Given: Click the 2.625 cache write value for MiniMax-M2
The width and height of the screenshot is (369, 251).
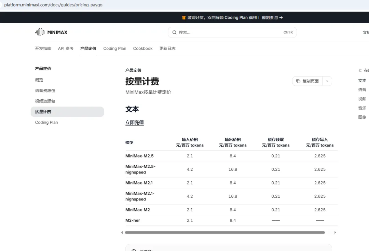Looking at the screenshot, I should click(320, 210).
